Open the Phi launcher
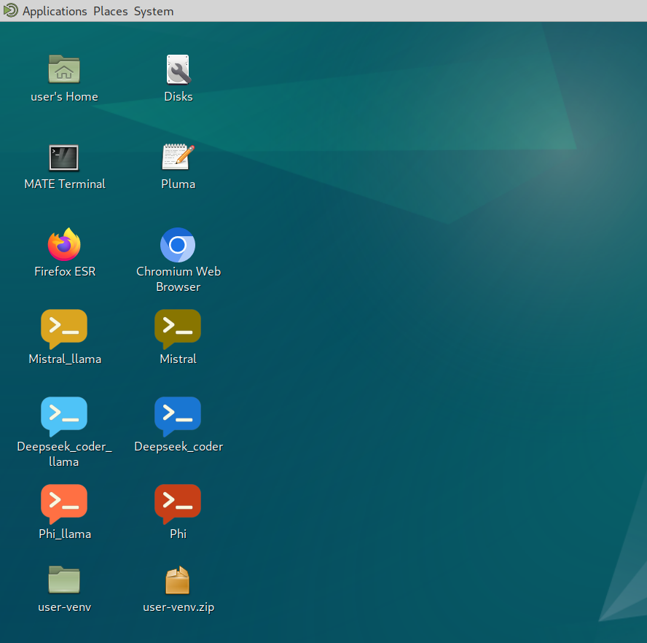647x643 pixels. pos(178,503)
